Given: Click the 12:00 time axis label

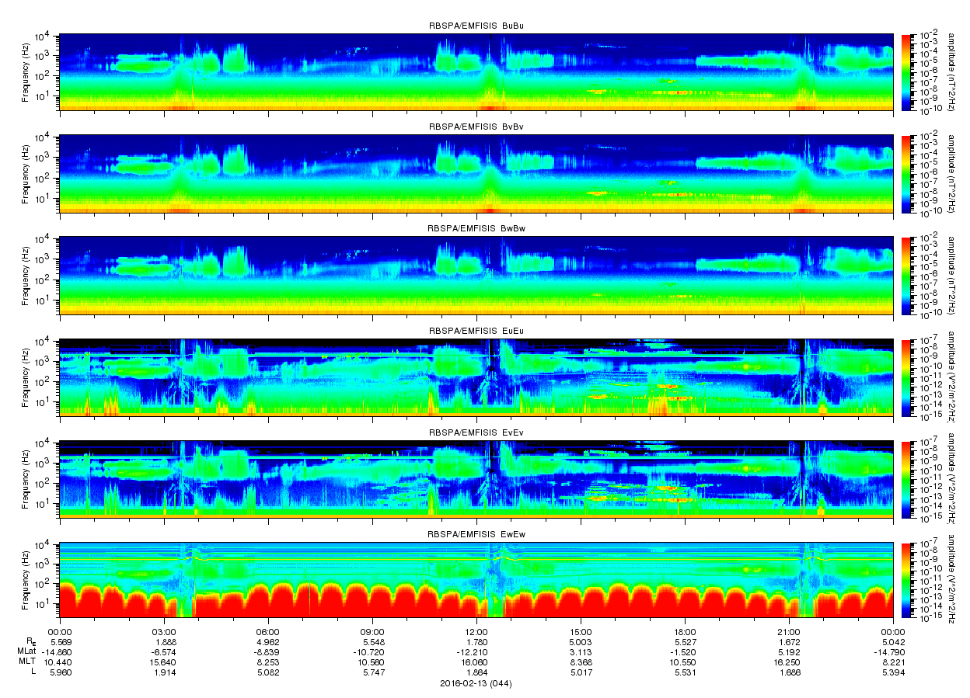Looking at the screenshot, I should [x=476, y=632].
